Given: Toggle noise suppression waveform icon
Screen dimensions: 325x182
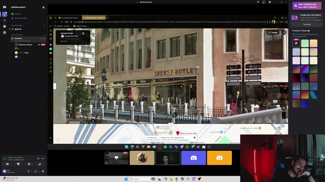Looking at the screenshot, I should [38, 158].
